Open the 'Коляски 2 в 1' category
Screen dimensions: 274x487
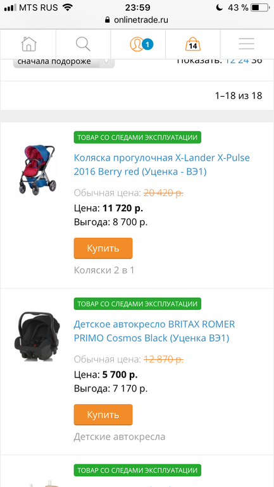point(104,270)
